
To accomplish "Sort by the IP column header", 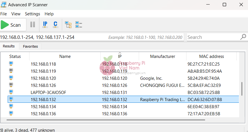I will pos(119,56).
